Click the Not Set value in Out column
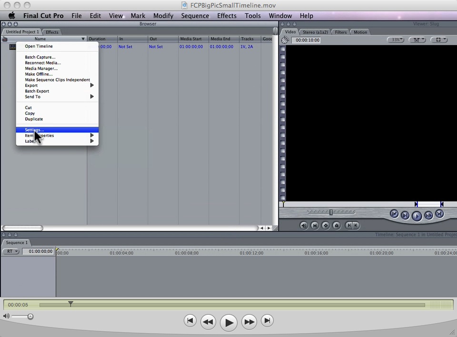457x337 pixels. 156,47
